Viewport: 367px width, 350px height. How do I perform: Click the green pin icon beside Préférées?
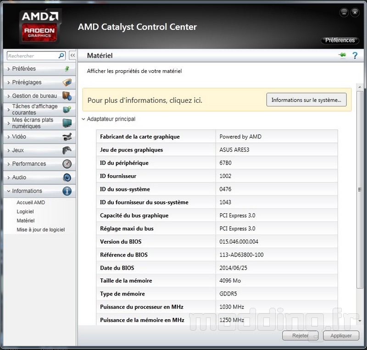[67, 69]
